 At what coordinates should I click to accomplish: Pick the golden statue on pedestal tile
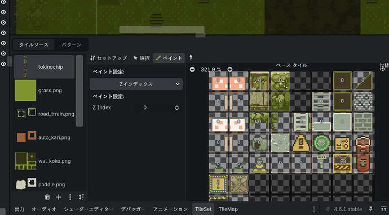coord(259,163)
